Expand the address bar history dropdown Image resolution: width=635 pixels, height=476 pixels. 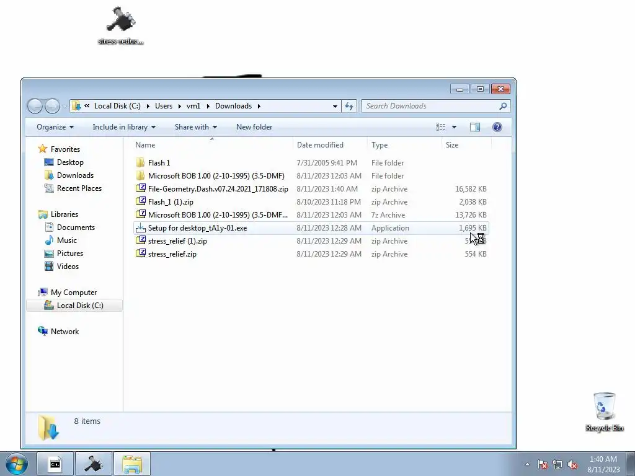(x=335, y=106)
